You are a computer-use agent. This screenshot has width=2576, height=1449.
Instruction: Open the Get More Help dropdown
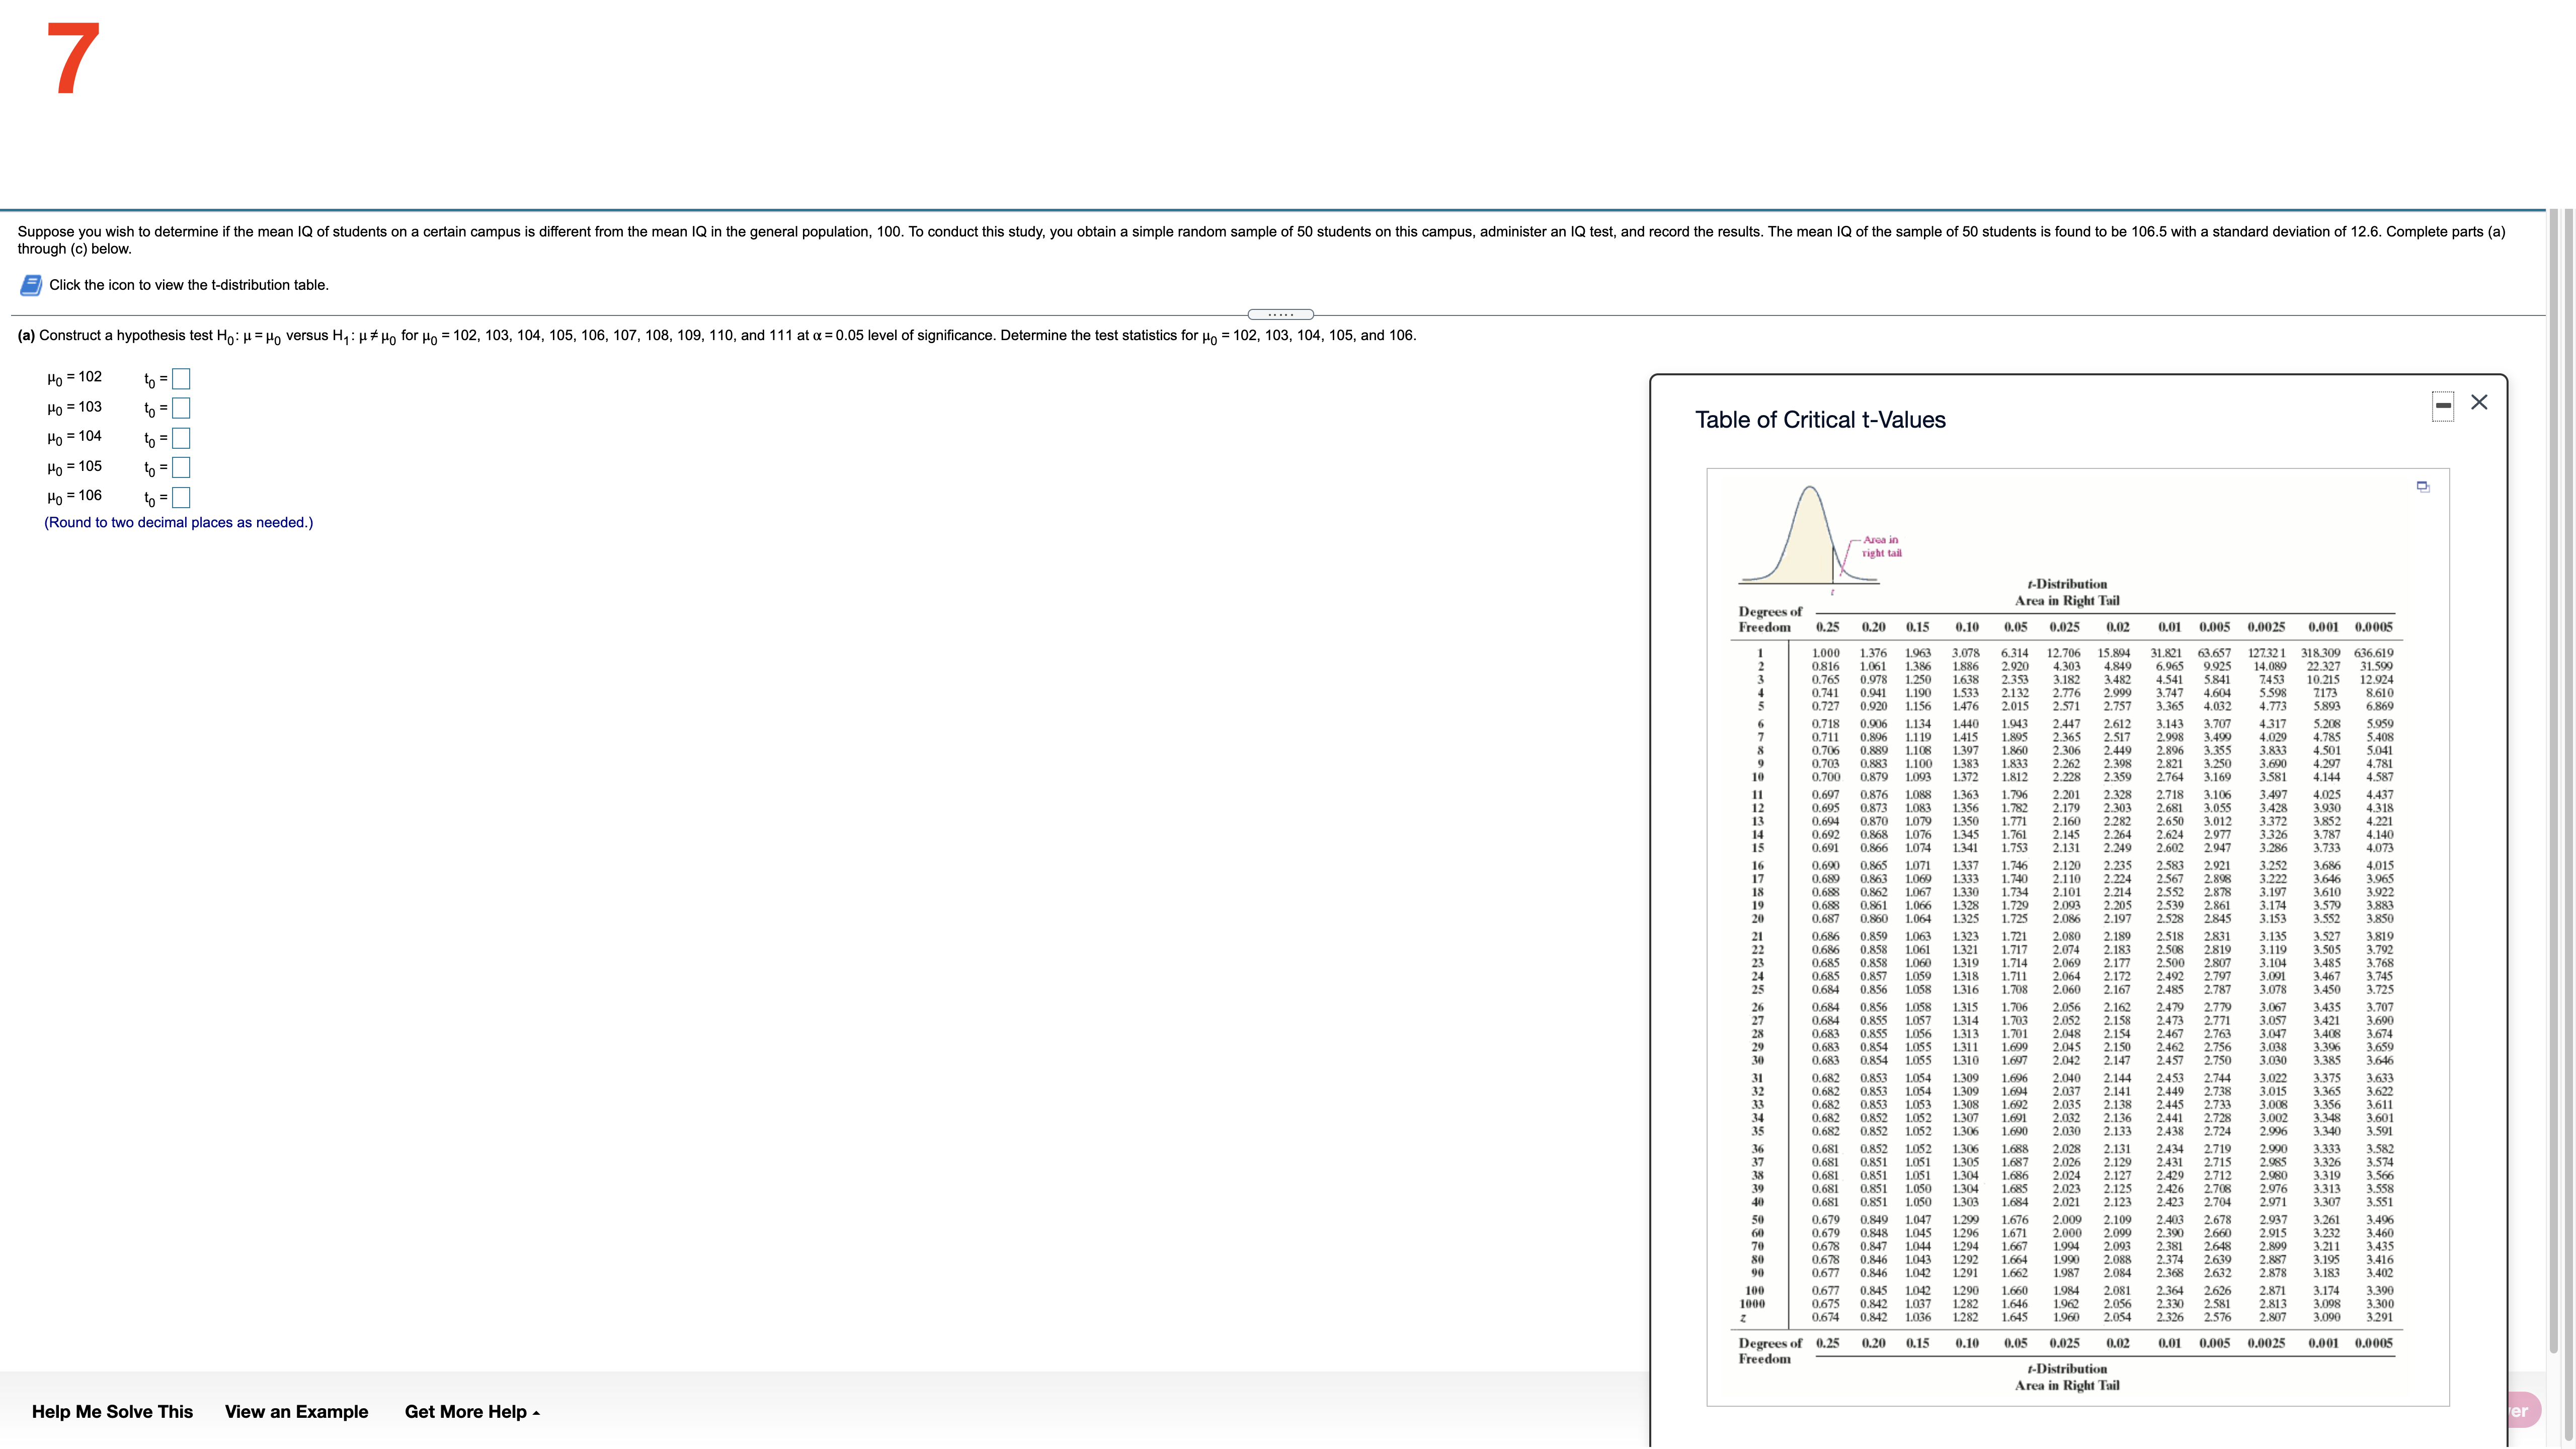[472, 1411]
